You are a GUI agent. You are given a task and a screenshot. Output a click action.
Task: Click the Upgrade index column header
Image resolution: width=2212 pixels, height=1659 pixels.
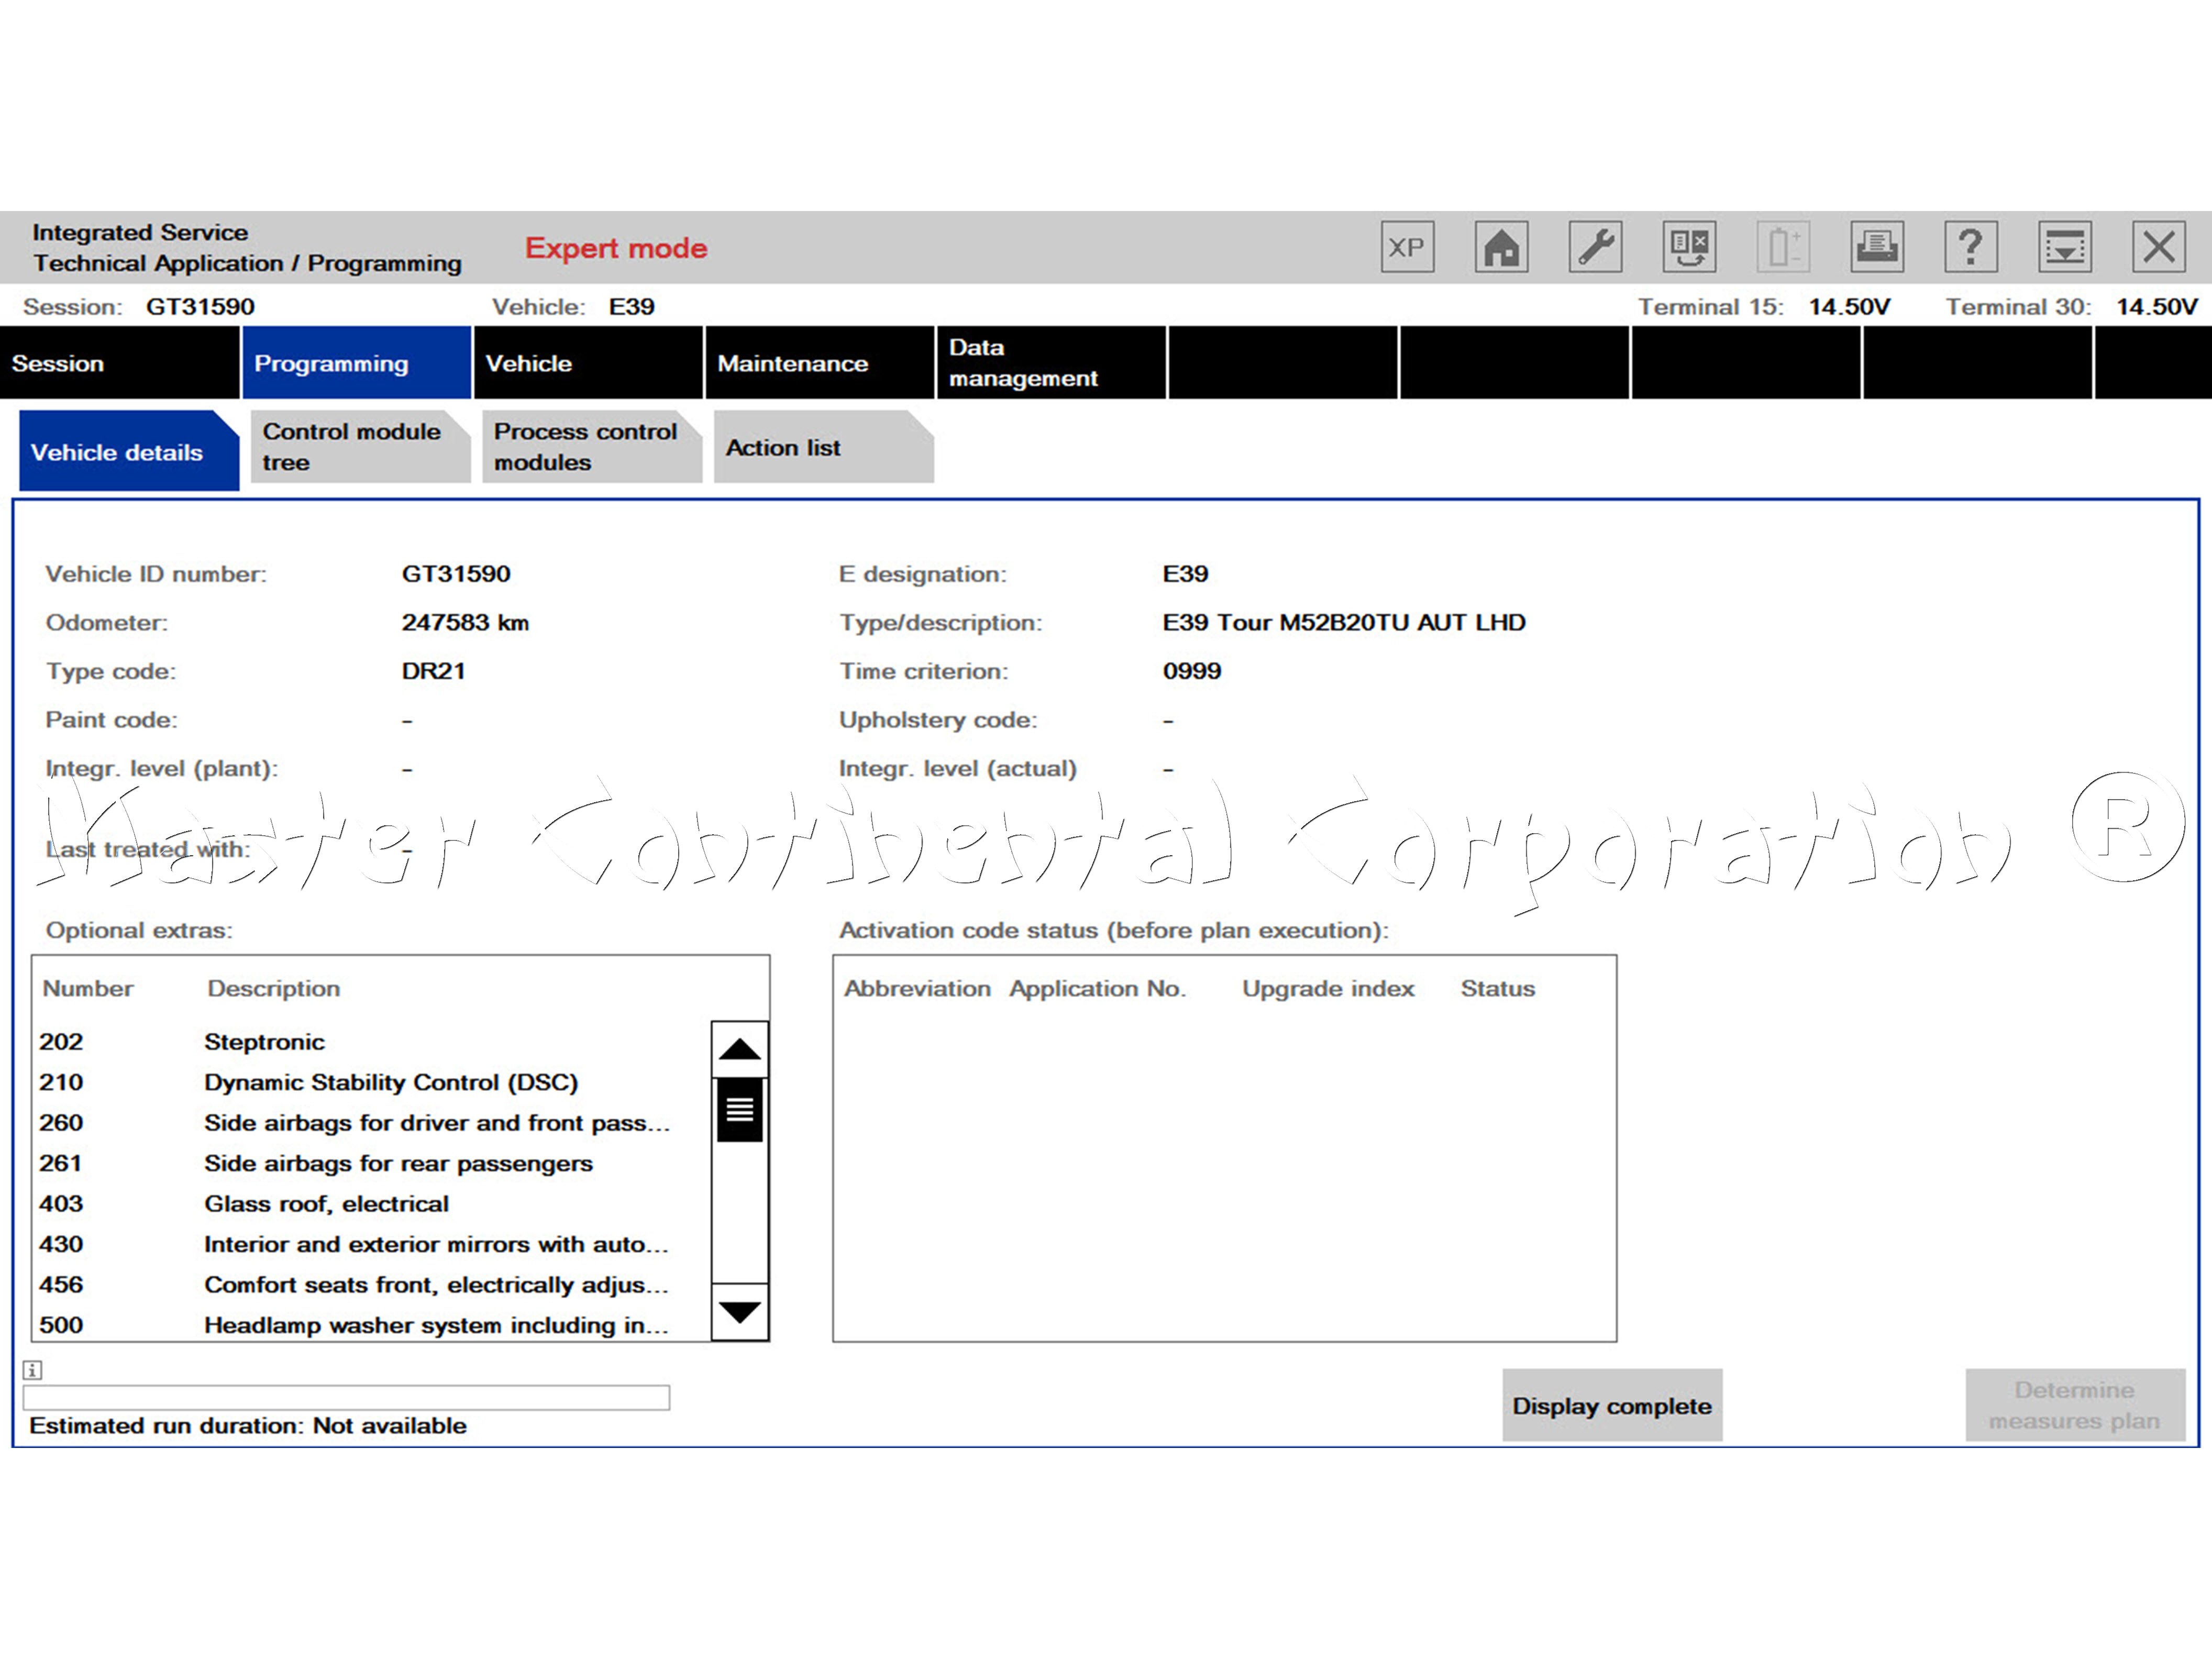1328,989
